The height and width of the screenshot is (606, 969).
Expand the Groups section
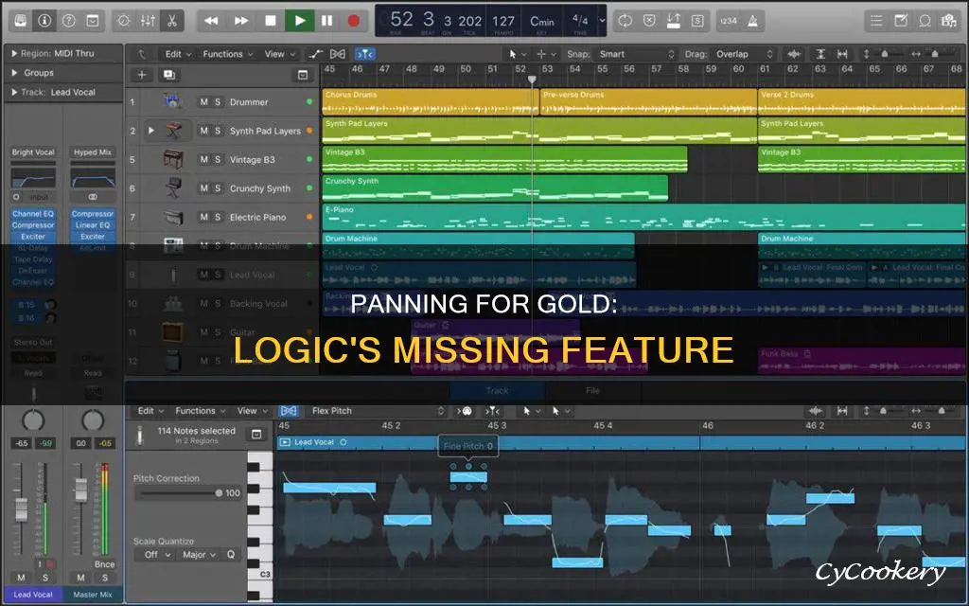click(15, 72)
